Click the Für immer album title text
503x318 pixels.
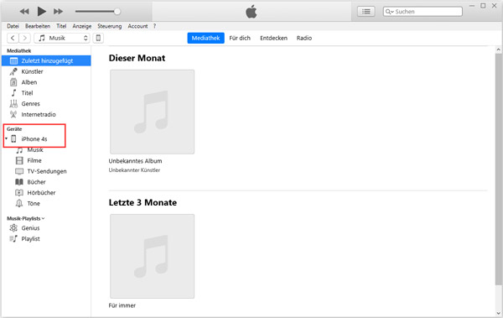122,305
